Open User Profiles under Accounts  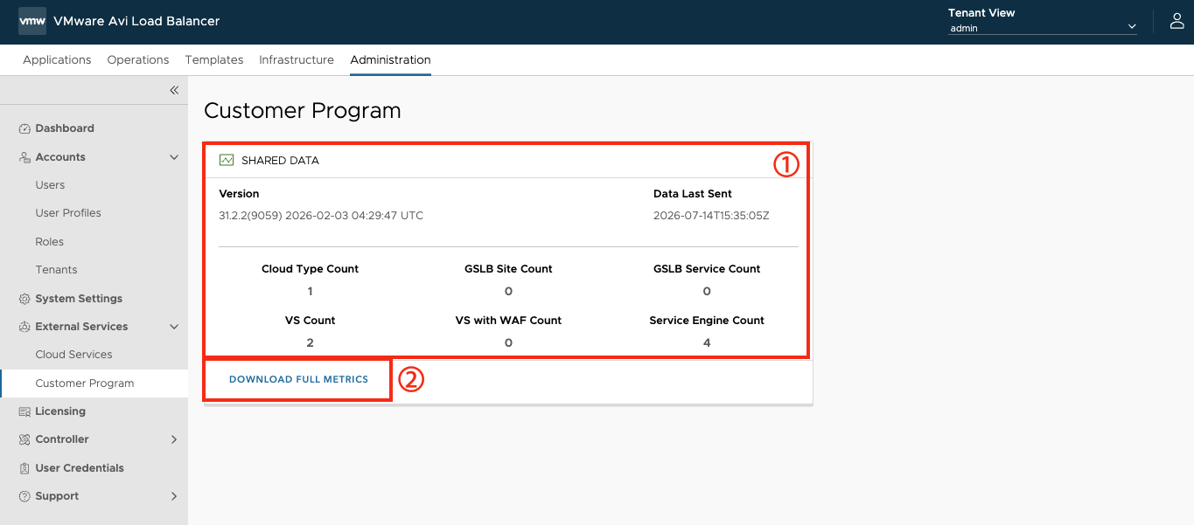68,213
